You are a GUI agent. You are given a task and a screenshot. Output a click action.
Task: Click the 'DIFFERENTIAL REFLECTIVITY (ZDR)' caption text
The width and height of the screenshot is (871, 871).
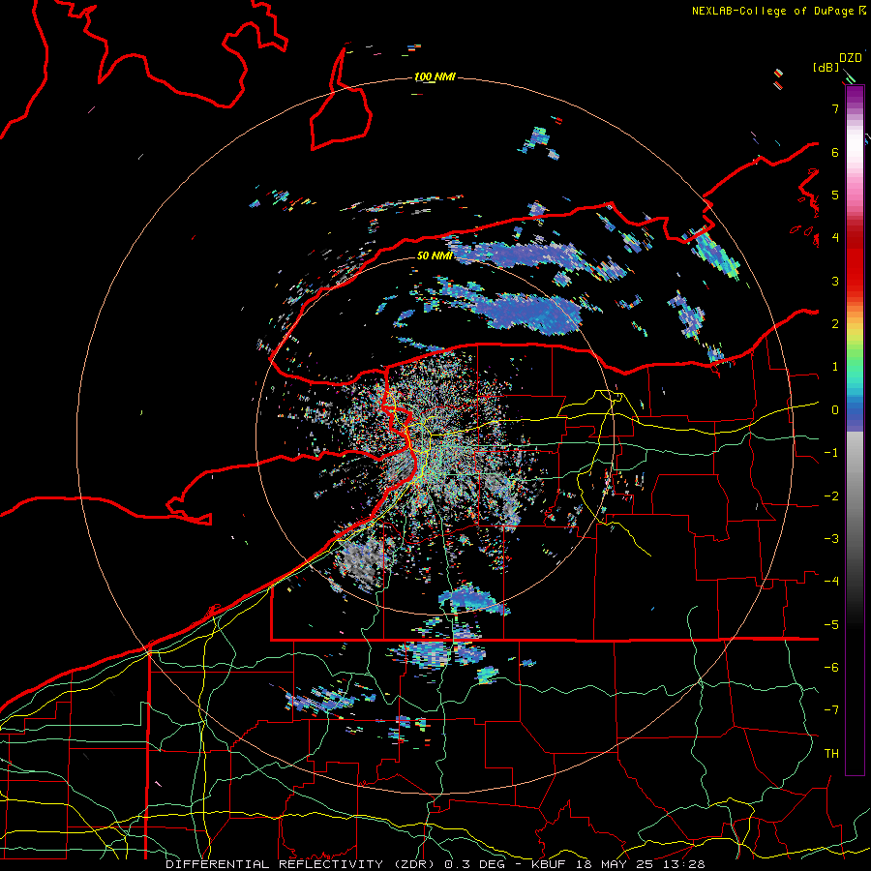pyautogui.click(x=303, y=864)
